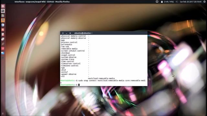The image size is (207, 116).
Task: Open the overlapping-squares icon in the dock
Action: [x=3, y=39]
